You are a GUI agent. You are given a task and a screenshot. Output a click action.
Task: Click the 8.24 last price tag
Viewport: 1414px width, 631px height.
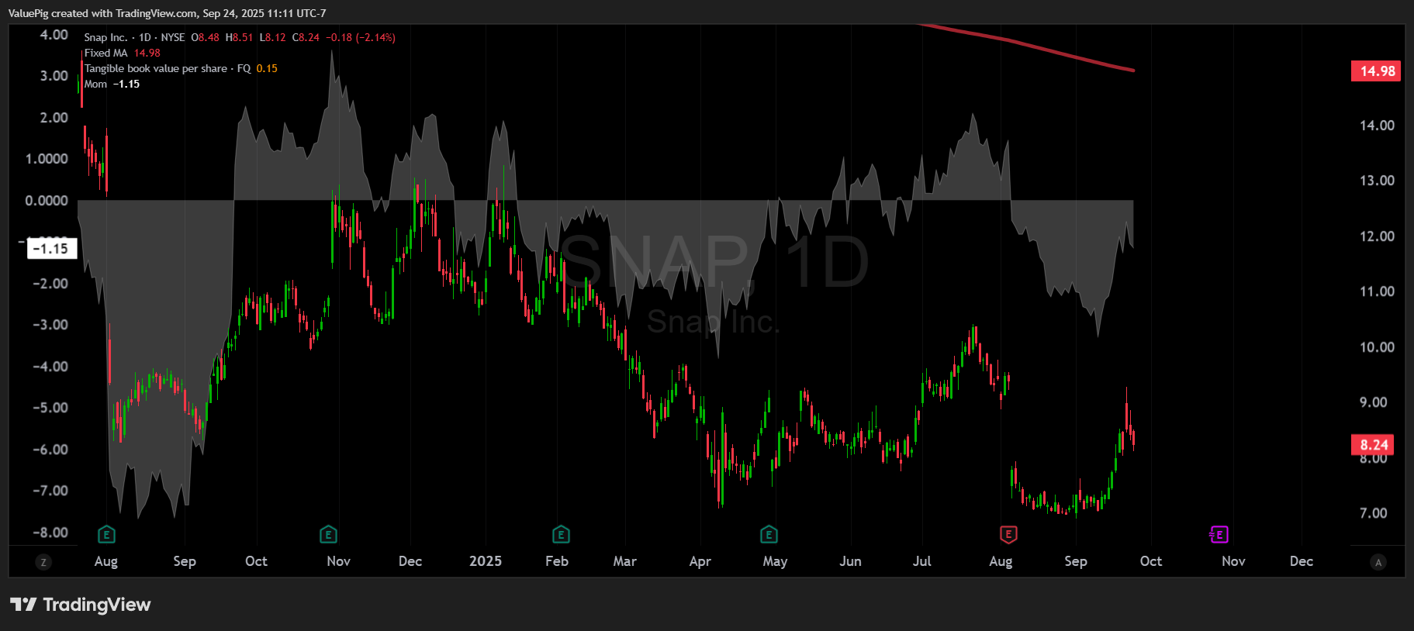(x=1373, y=444)
